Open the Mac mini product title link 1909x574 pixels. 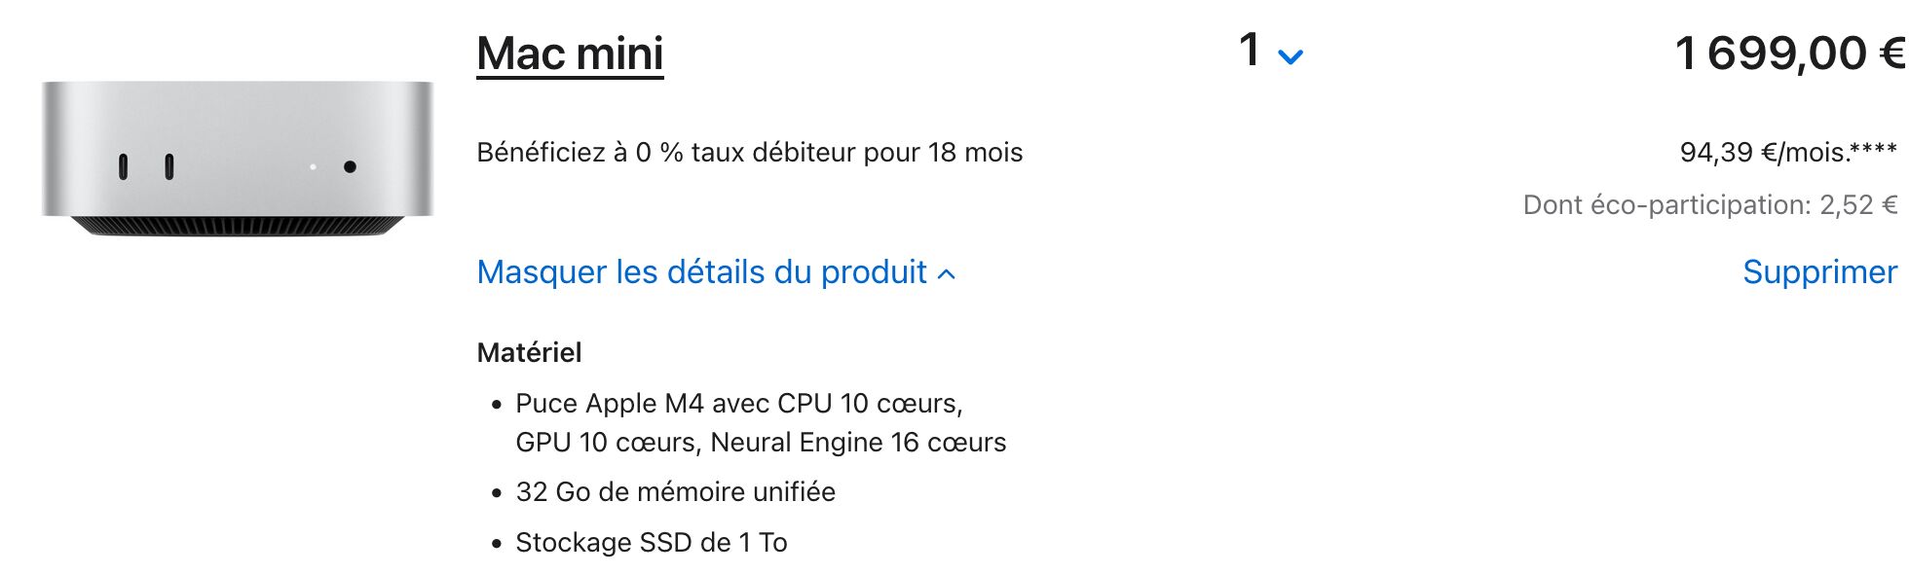[x=570, y=54]
